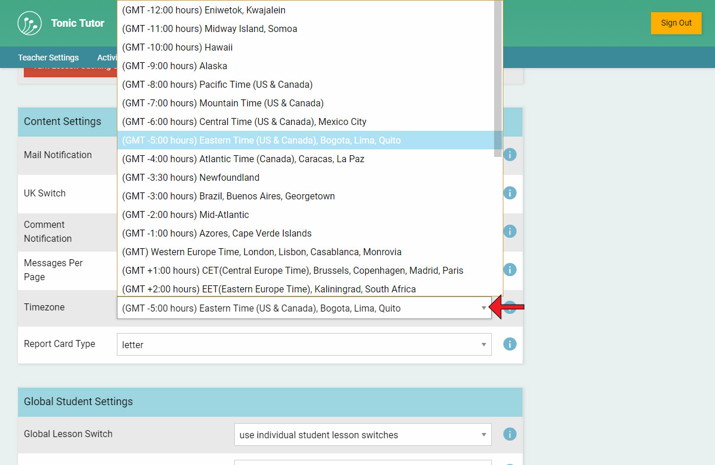Click info icon beside Report Card Type
This screenshot has width=715, height=465.
(x=510, y=344)
